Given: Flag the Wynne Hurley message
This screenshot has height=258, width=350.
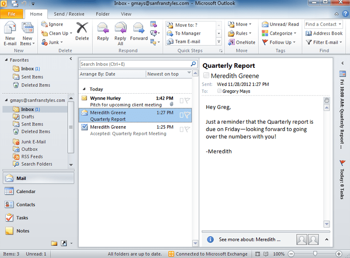Looking at the screenshot, I should click(x=187, y=101).
